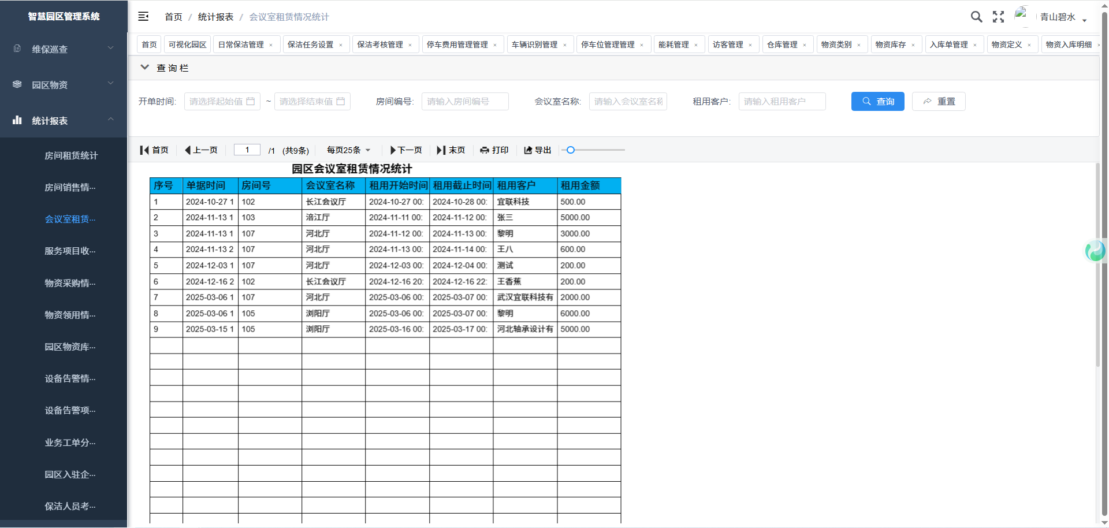Click the floating green assistant icon

pyautogui.click(x=1095, y=251)
